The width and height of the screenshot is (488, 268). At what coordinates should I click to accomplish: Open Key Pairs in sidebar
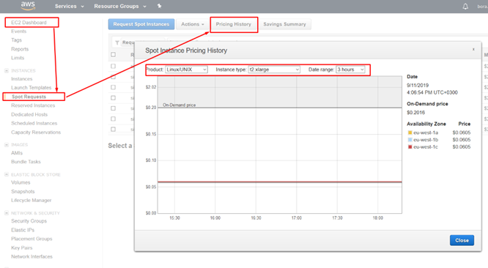pyautogui.click(x=22, y=247)
